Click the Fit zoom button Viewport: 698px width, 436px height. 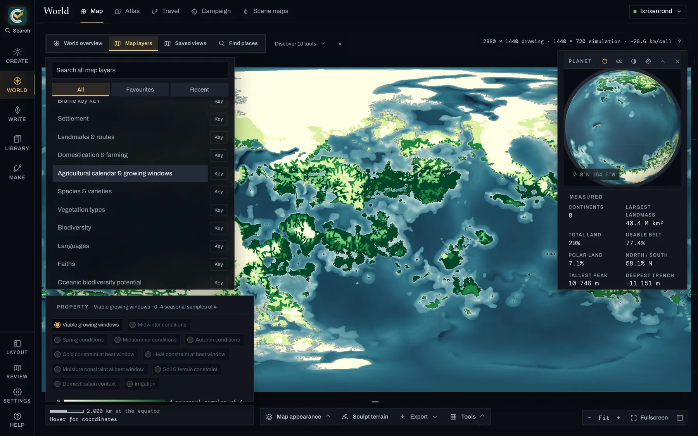[x=604, y=418]
